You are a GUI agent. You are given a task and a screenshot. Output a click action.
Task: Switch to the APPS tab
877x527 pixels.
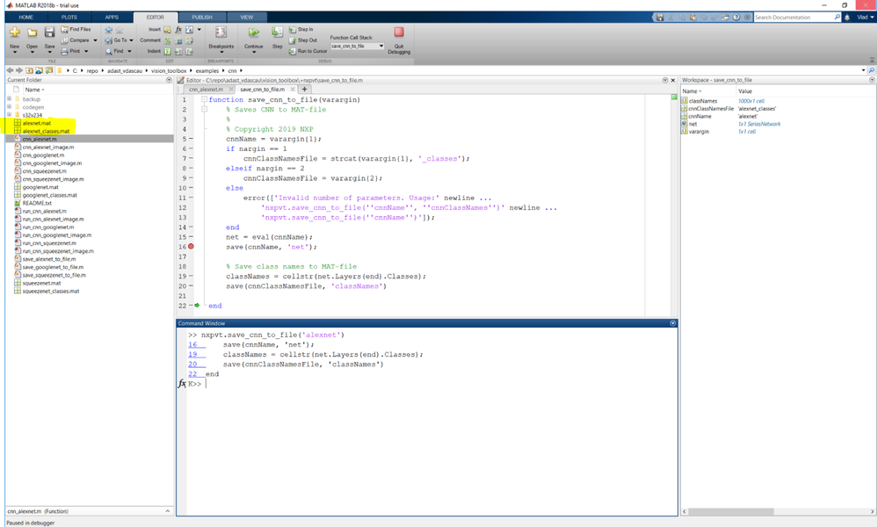point(112,18)
